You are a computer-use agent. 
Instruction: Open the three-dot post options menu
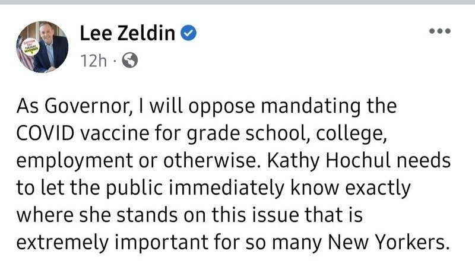click(x=439, y=31)
